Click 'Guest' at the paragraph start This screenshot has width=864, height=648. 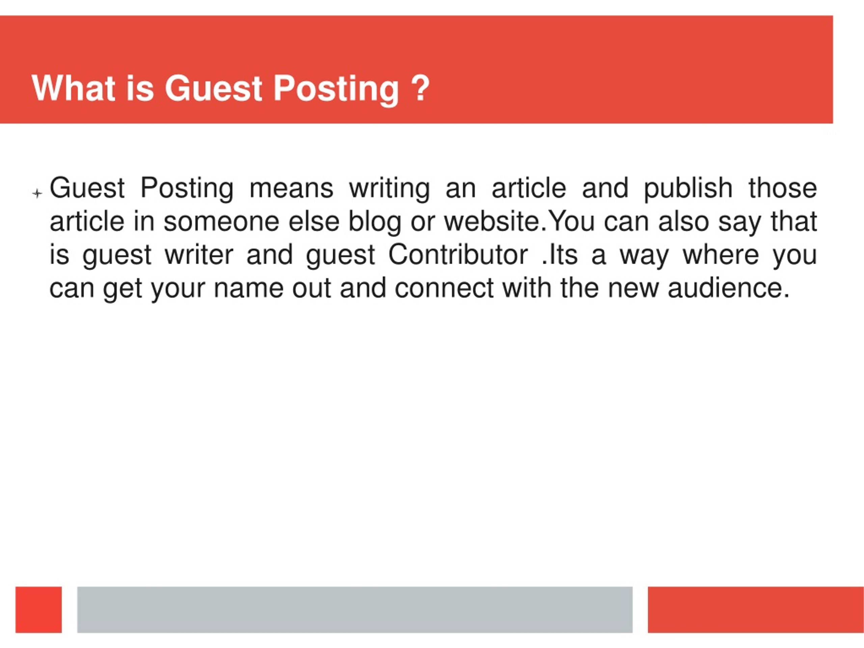pos(87,188)
